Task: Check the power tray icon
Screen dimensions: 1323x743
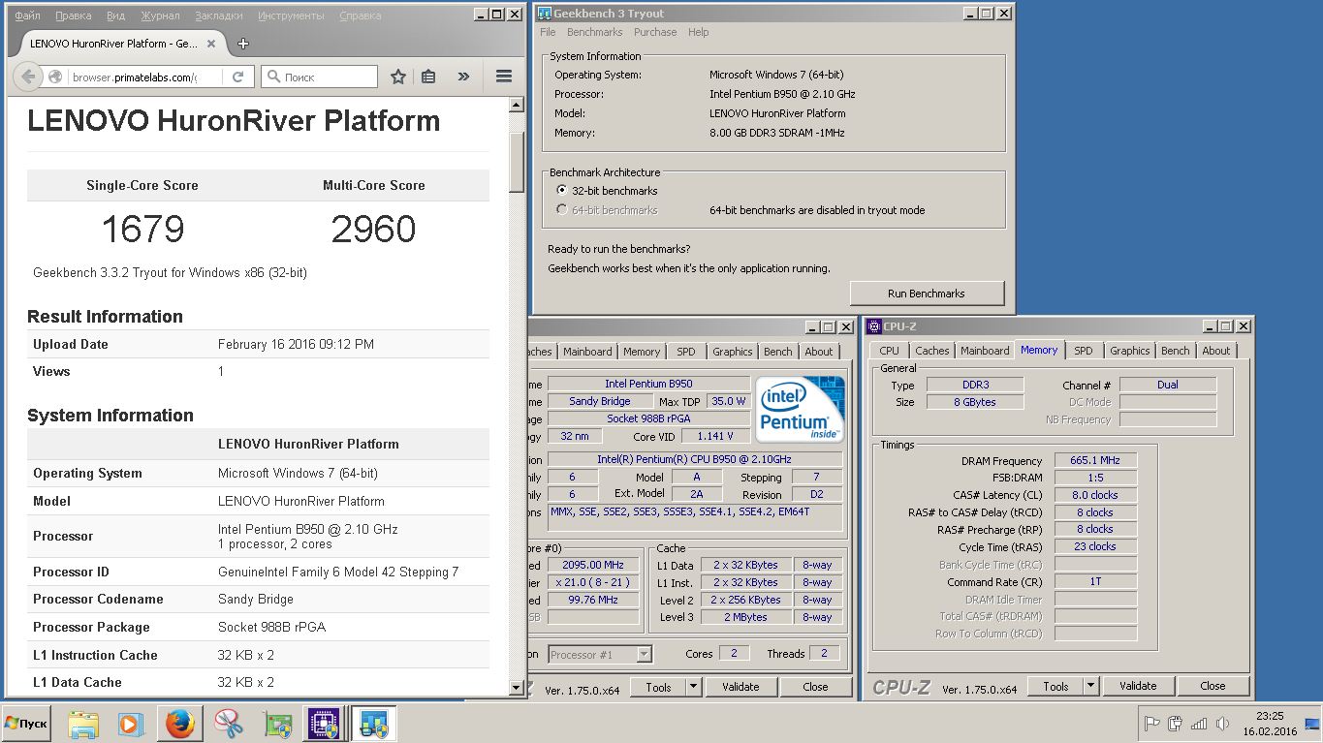Action: pyautogui.click(x=1175, y=724)
